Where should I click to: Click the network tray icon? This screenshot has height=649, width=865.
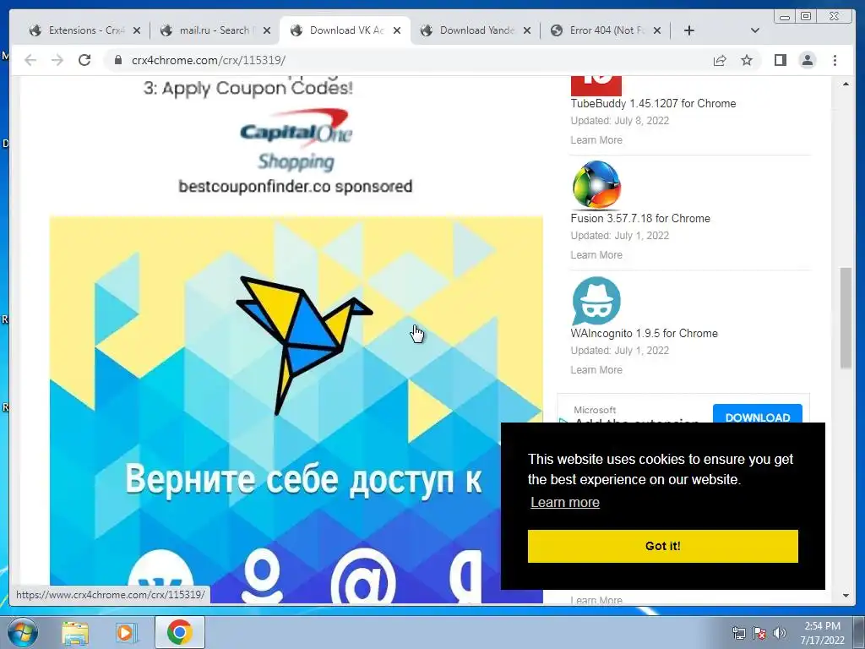[x=738, y=633]
